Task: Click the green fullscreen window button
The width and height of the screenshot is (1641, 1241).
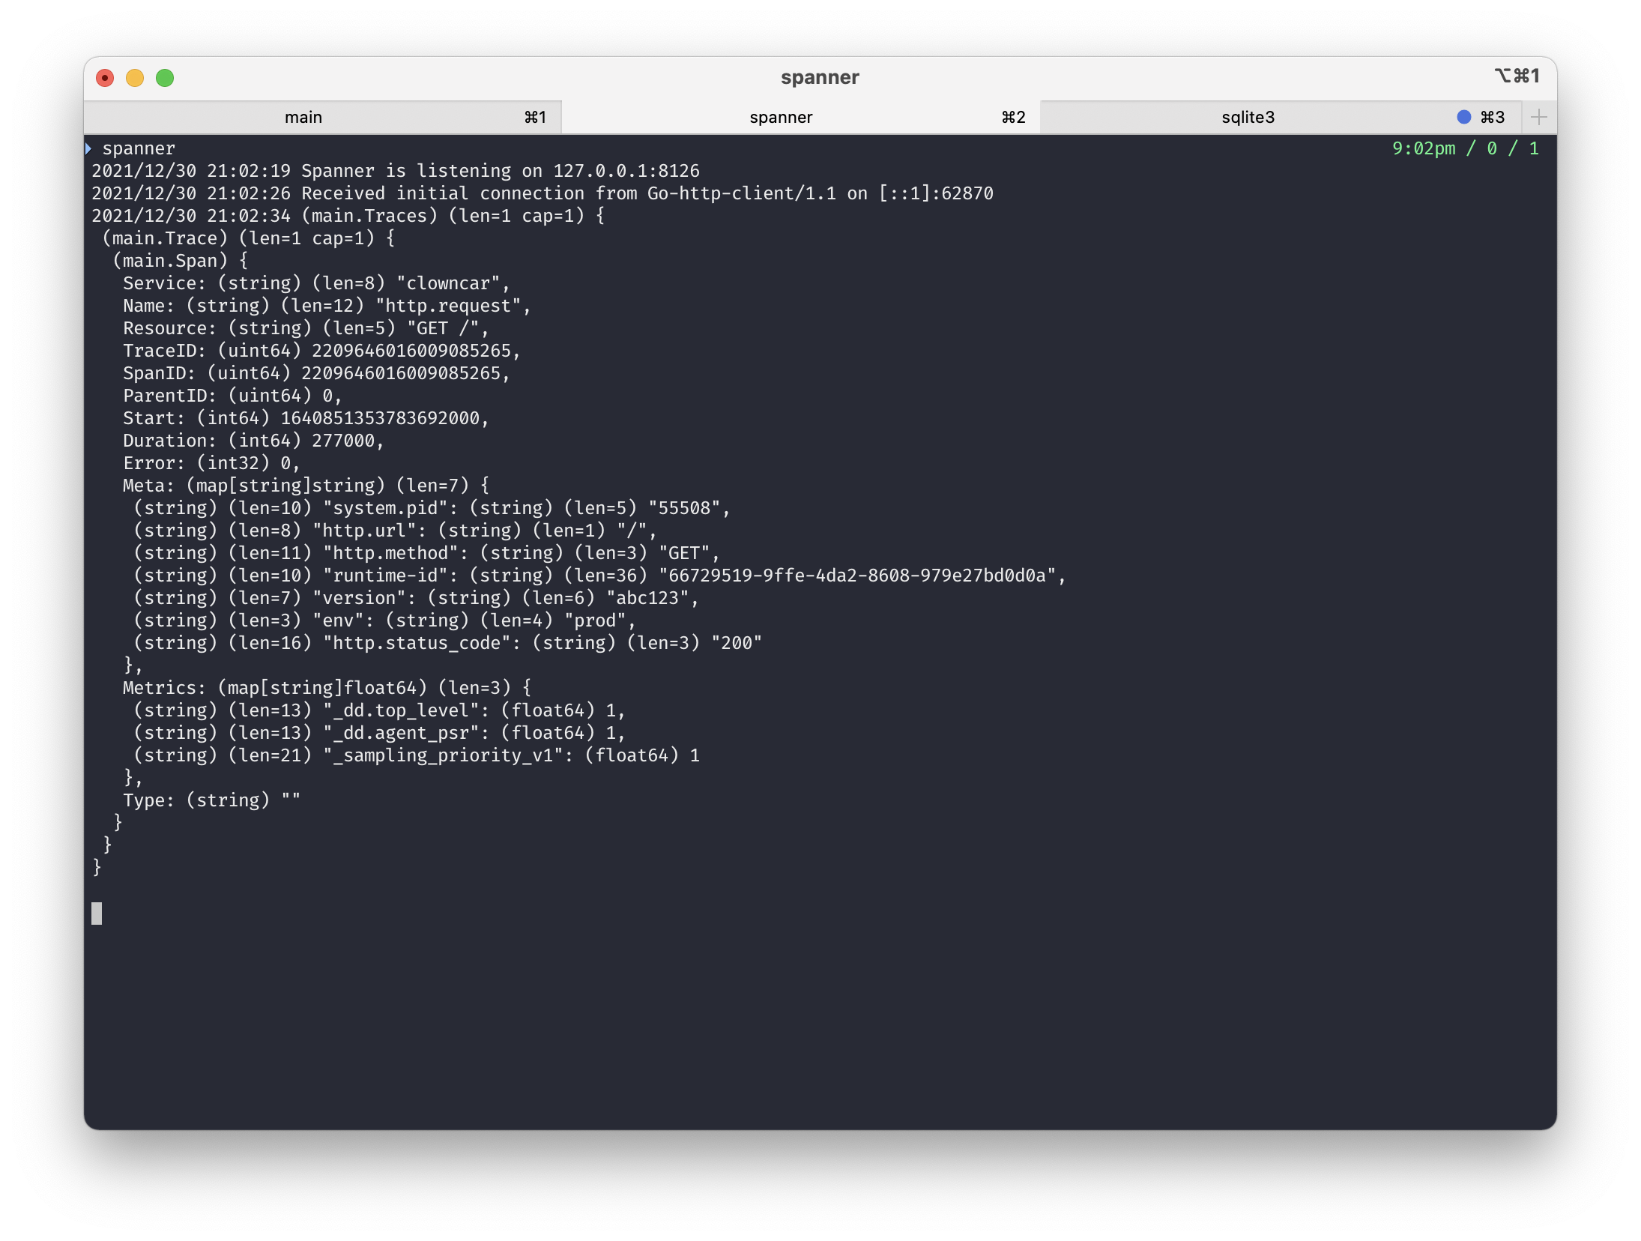Action: 165,78
